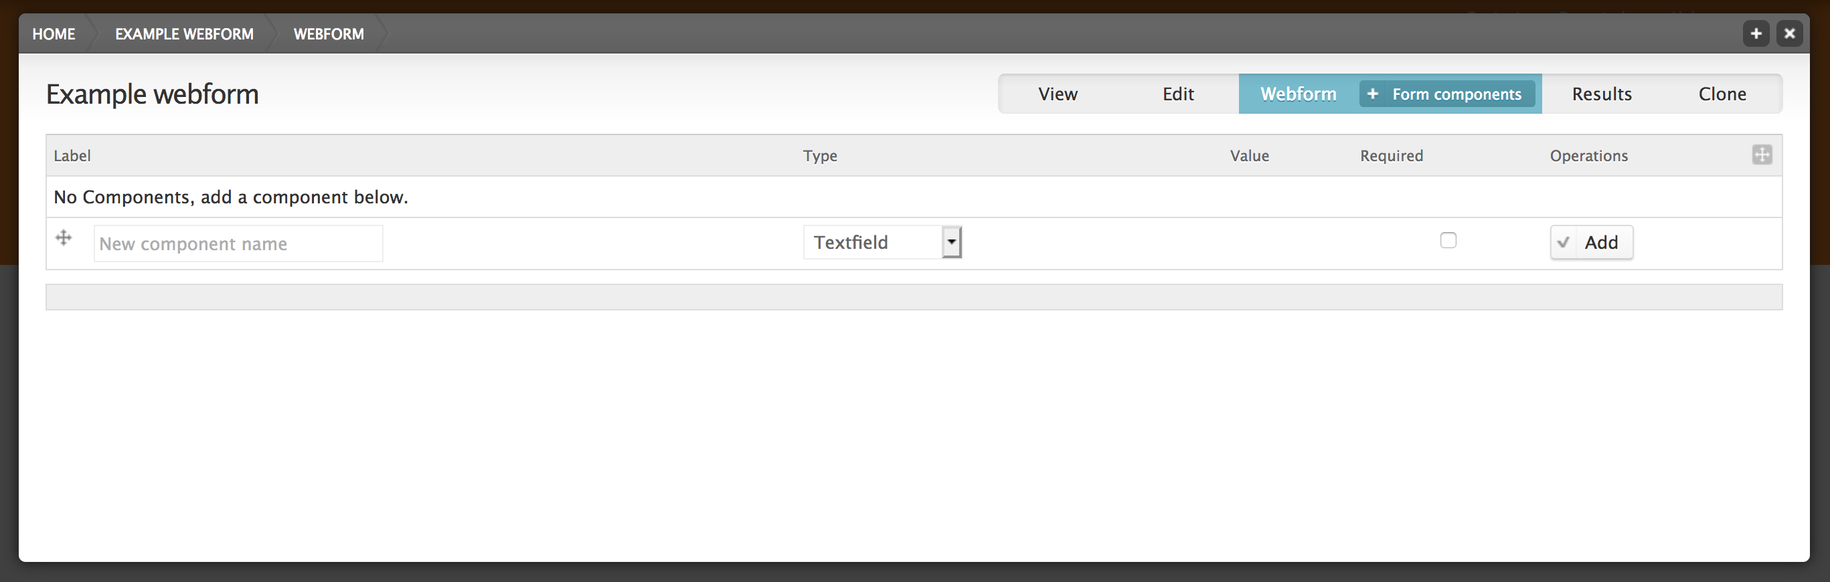Open the Results tab

pos(1601,94)
